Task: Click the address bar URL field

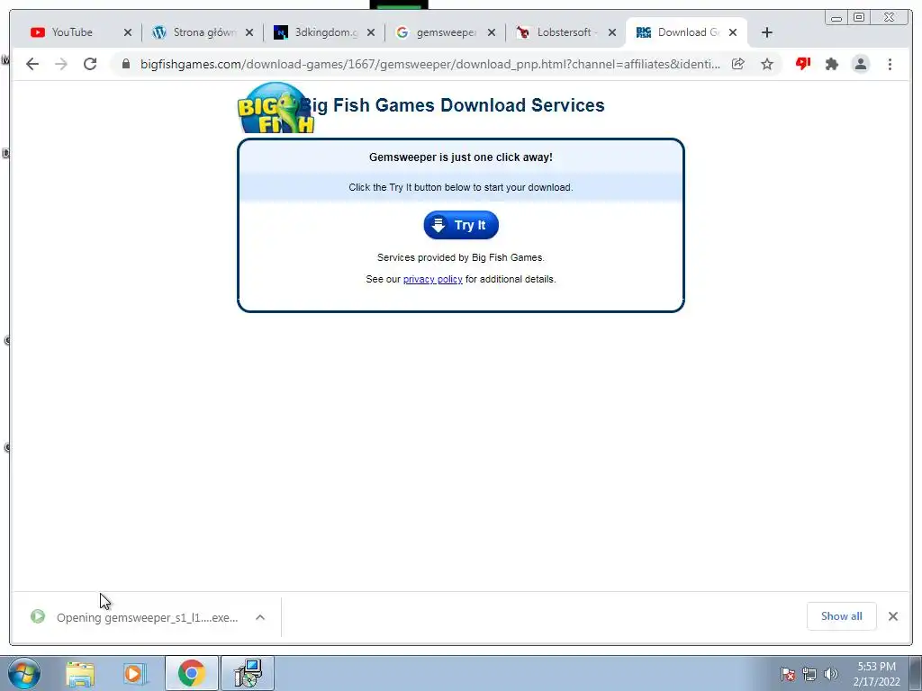Action: click(429, 64)
